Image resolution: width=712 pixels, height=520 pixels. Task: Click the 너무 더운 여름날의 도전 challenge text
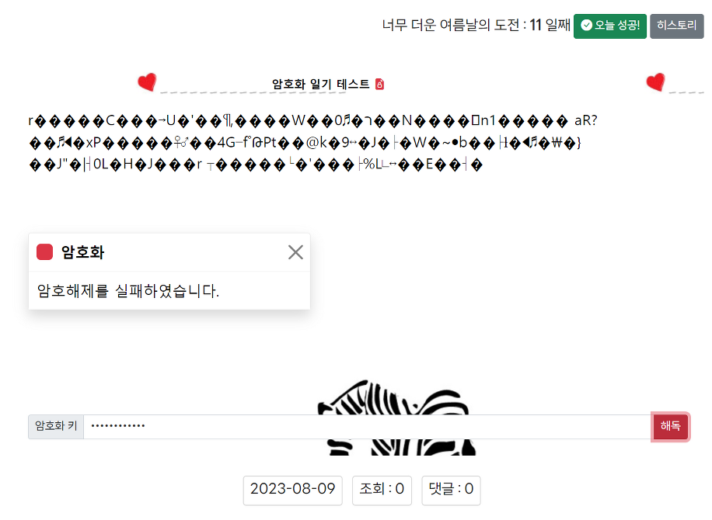(x=449, y=26)
